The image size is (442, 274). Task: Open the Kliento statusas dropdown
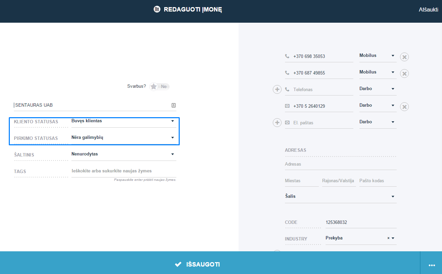124,121
